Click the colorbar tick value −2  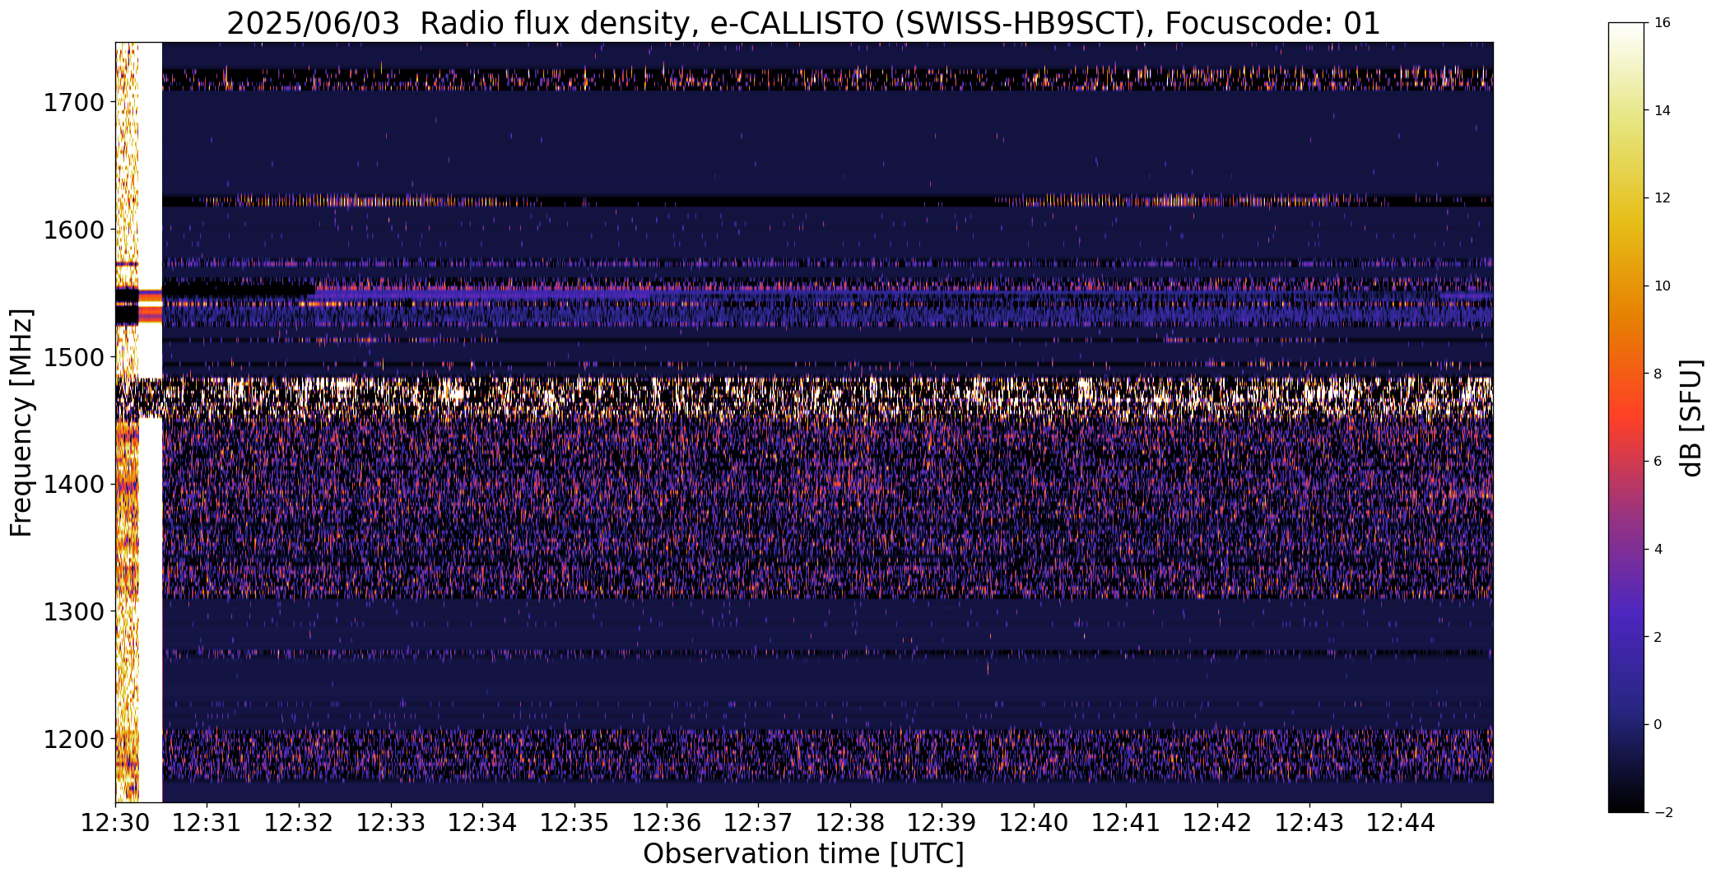[x=1663, y=813]
